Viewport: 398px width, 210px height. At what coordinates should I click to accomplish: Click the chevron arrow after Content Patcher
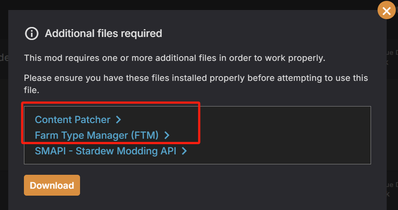[x=118, y=120]
